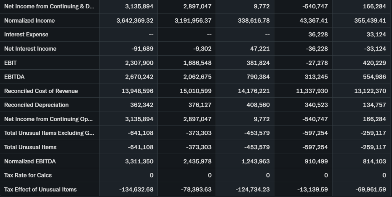The width and height of the screenshot is (392, 197).
Task: Click the Tax Rate for Calcs label
Action: (x=28, y=175)
